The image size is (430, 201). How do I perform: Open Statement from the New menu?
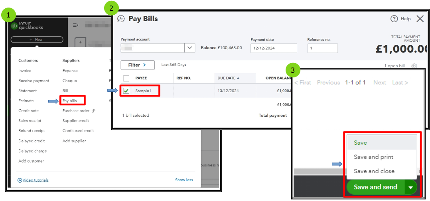coord(28,91)
